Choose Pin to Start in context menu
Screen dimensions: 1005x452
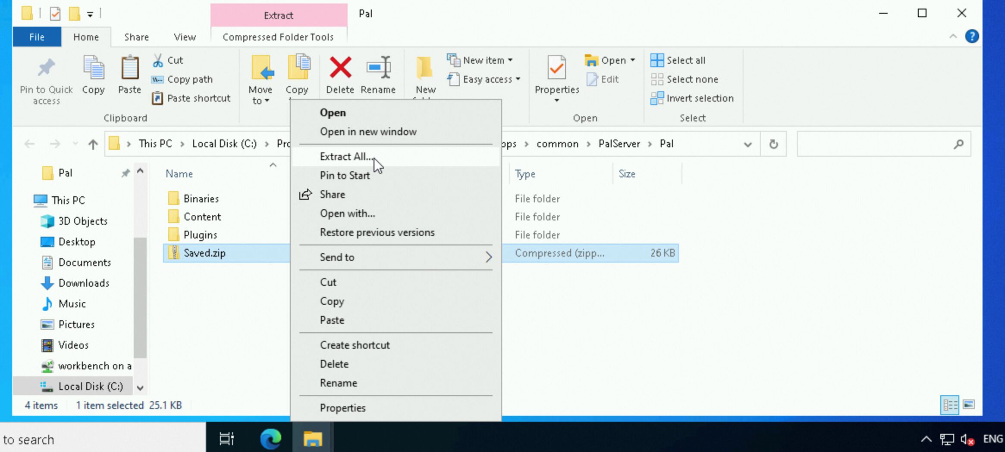(x=396, y=175)
